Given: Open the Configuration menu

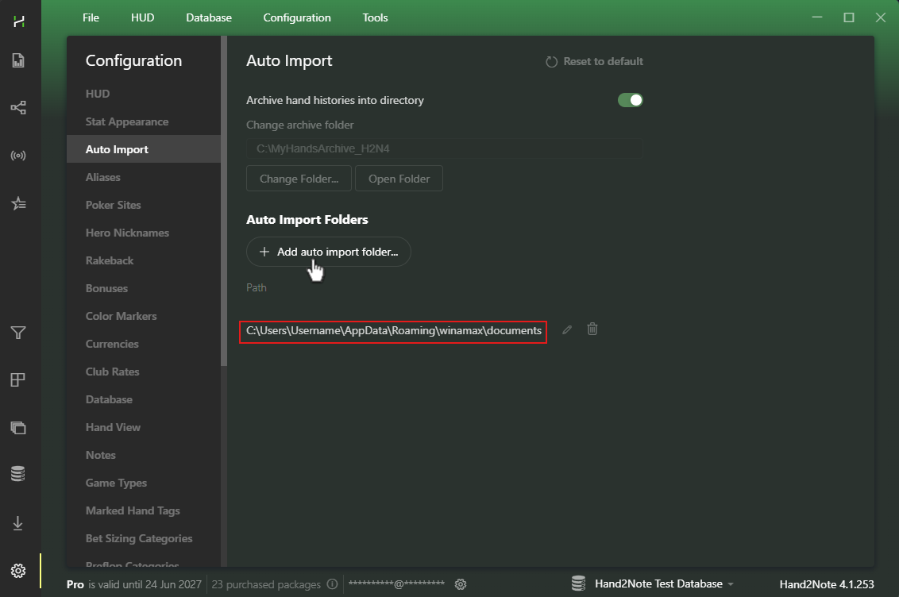Looking at the screenshot, I should (x=297, y=17).
